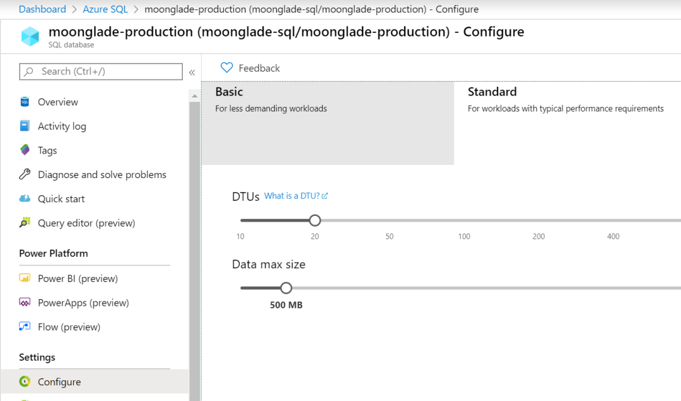Click the Overview SQL icon in sidebar
This screenshot has height=401, width=681.
pos(25,102)
